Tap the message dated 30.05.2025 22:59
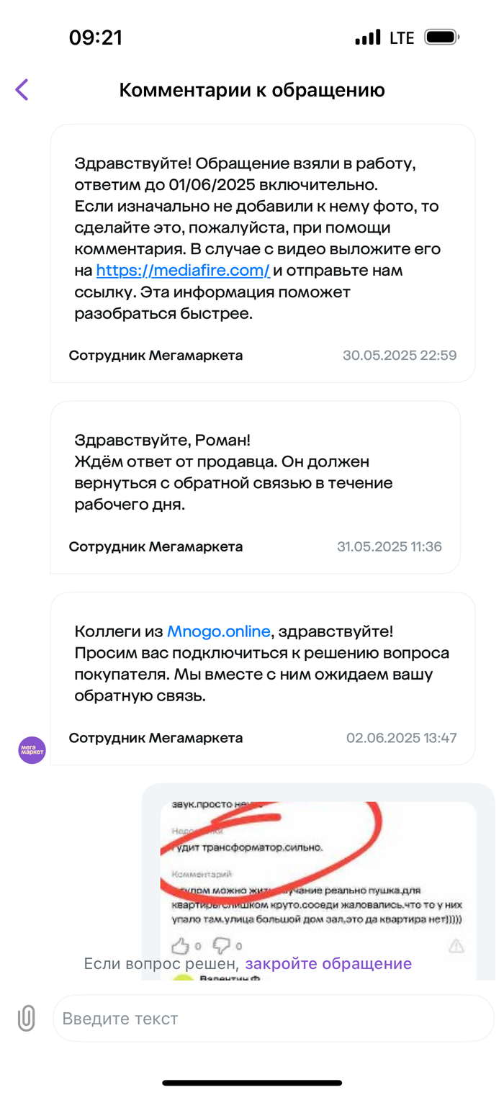This screenshot has width=504, height=1095. click(x=263, y=253)
